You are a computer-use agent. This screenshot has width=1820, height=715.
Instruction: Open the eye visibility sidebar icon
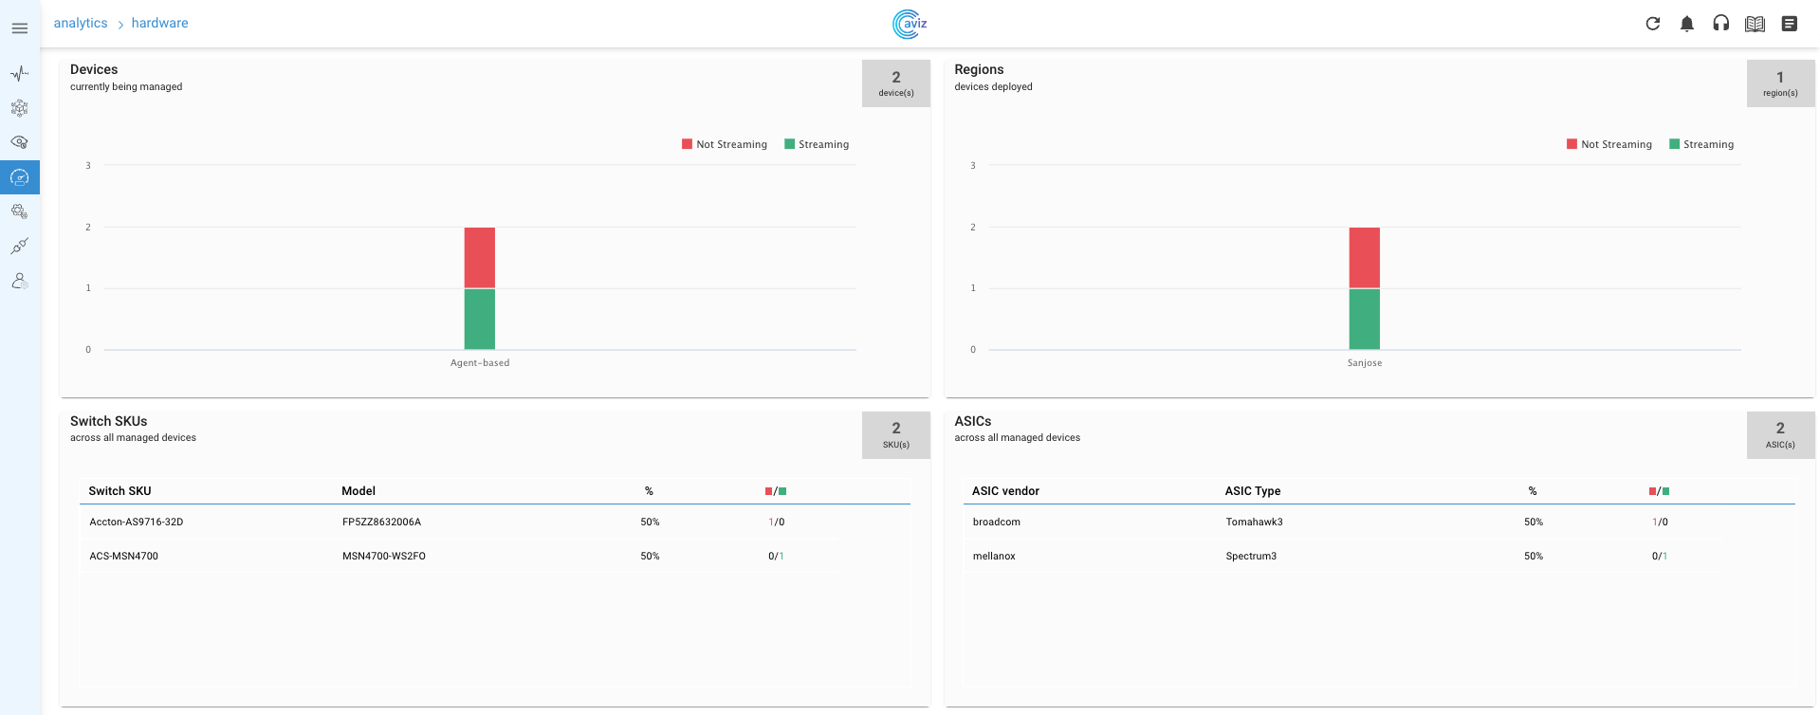19,142
